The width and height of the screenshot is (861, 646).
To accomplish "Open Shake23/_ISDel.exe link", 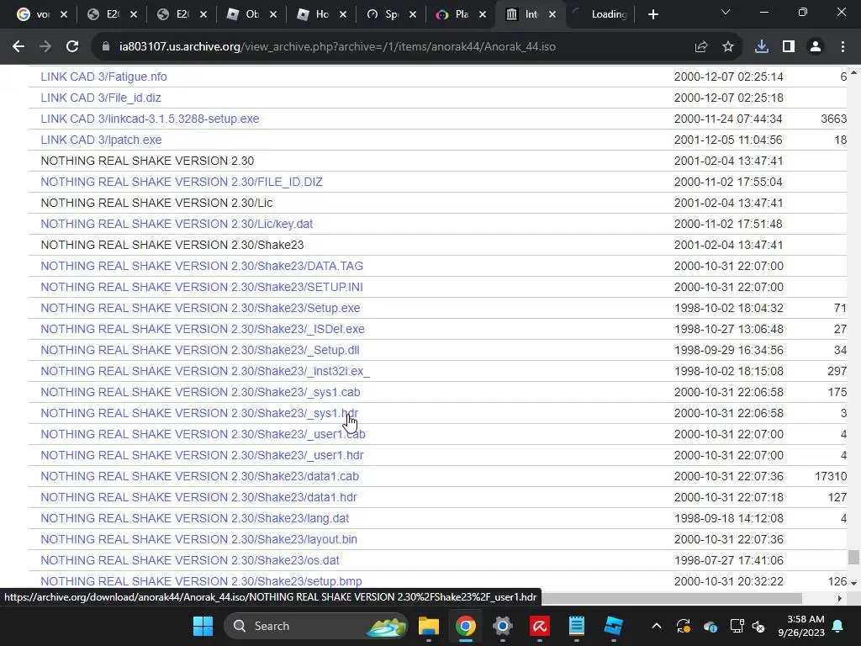I will pyautogui.click(x=203, y=329).
